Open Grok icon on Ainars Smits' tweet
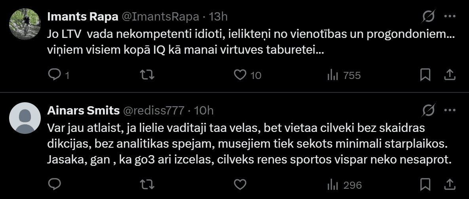The image size is (469, 199). tap(429, 110)
